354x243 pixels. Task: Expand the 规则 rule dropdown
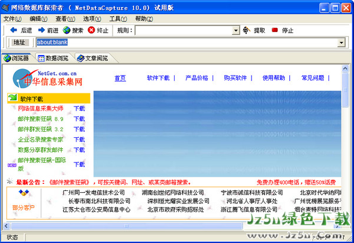coord(236,30)
